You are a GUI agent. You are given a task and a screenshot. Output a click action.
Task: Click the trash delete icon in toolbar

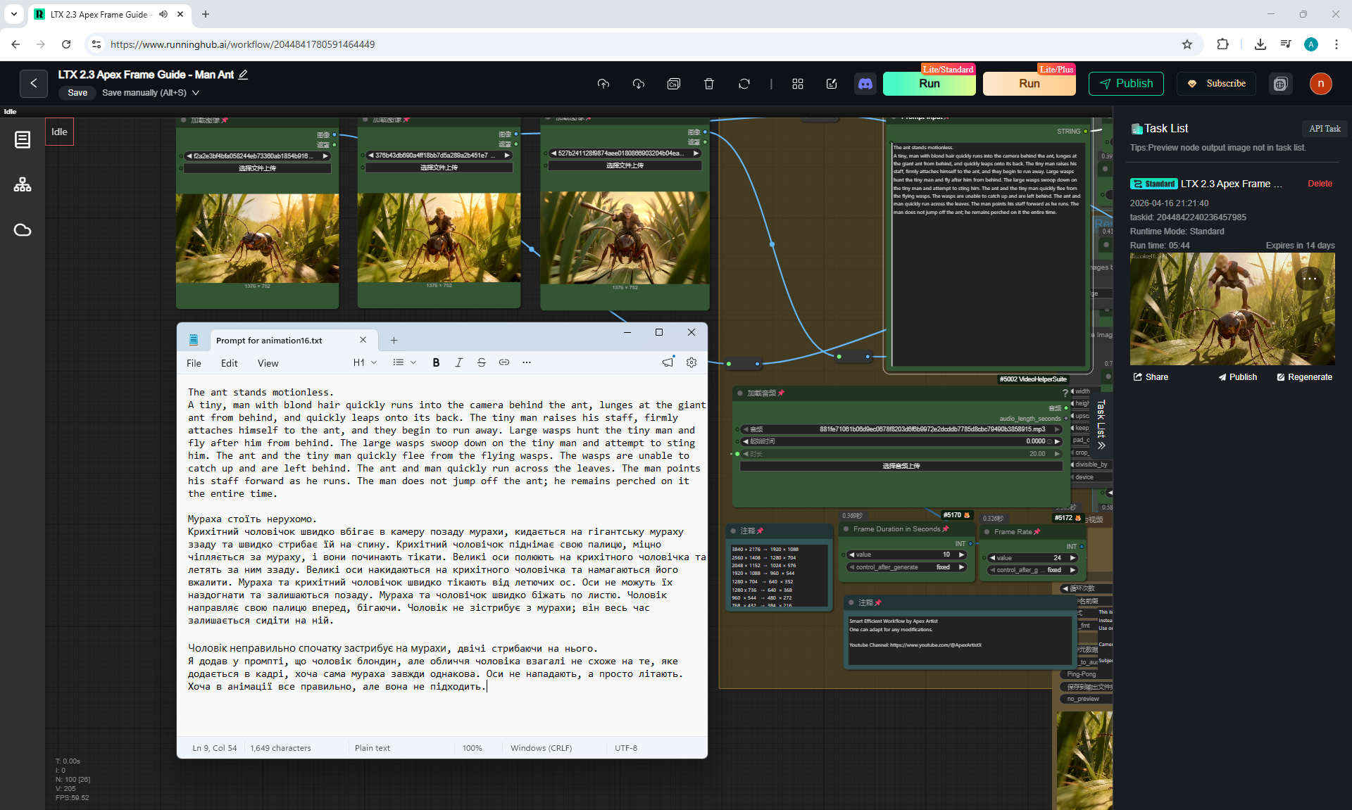coord(709,84)
